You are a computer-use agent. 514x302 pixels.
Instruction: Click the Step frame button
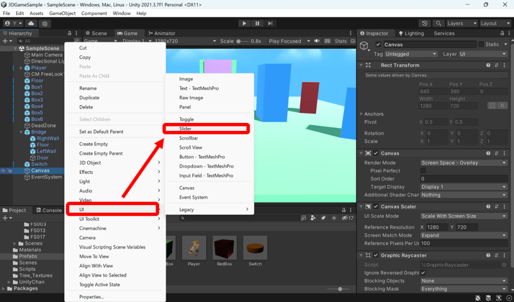click(271, 23)
